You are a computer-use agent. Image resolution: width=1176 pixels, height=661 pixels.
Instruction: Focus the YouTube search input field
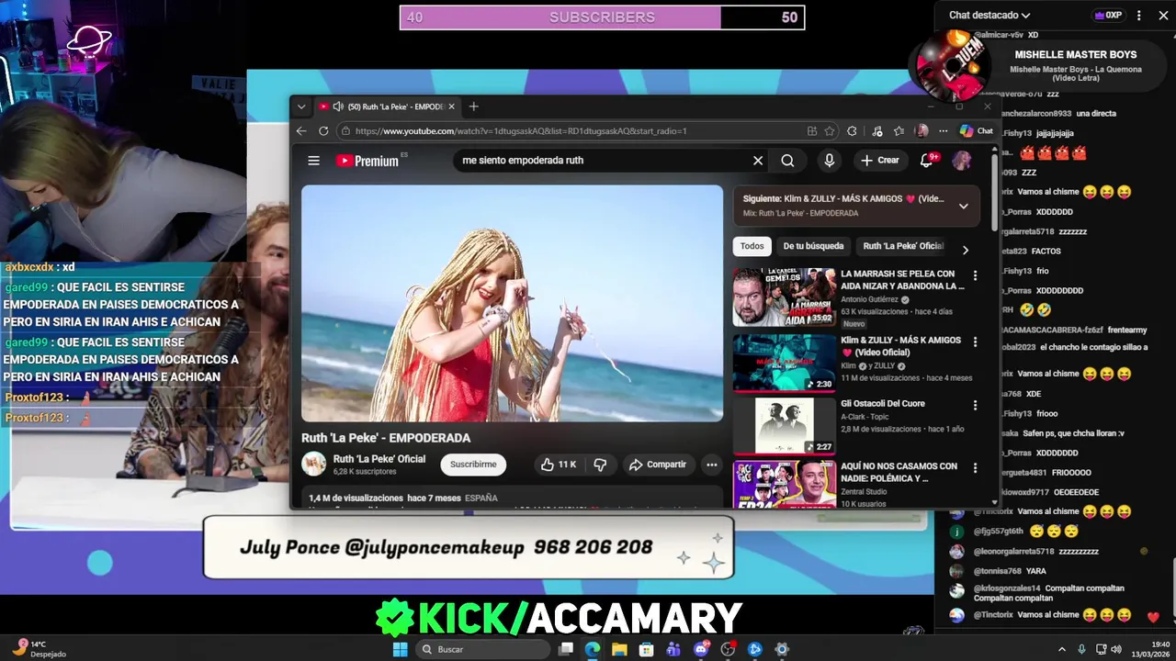tap(602, 161)
